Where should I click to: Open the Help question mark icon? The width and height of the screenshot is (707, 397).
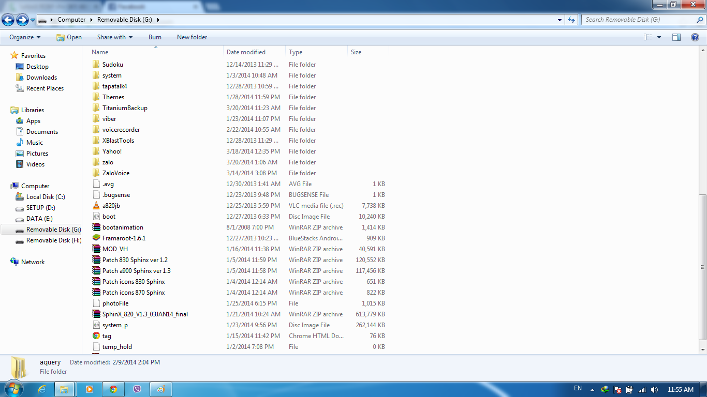tap(695, 37)
